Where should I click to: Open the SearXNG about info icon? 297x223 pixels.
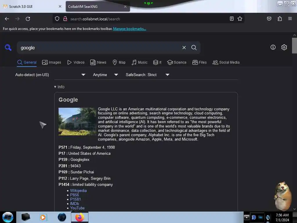pos(273,47)
